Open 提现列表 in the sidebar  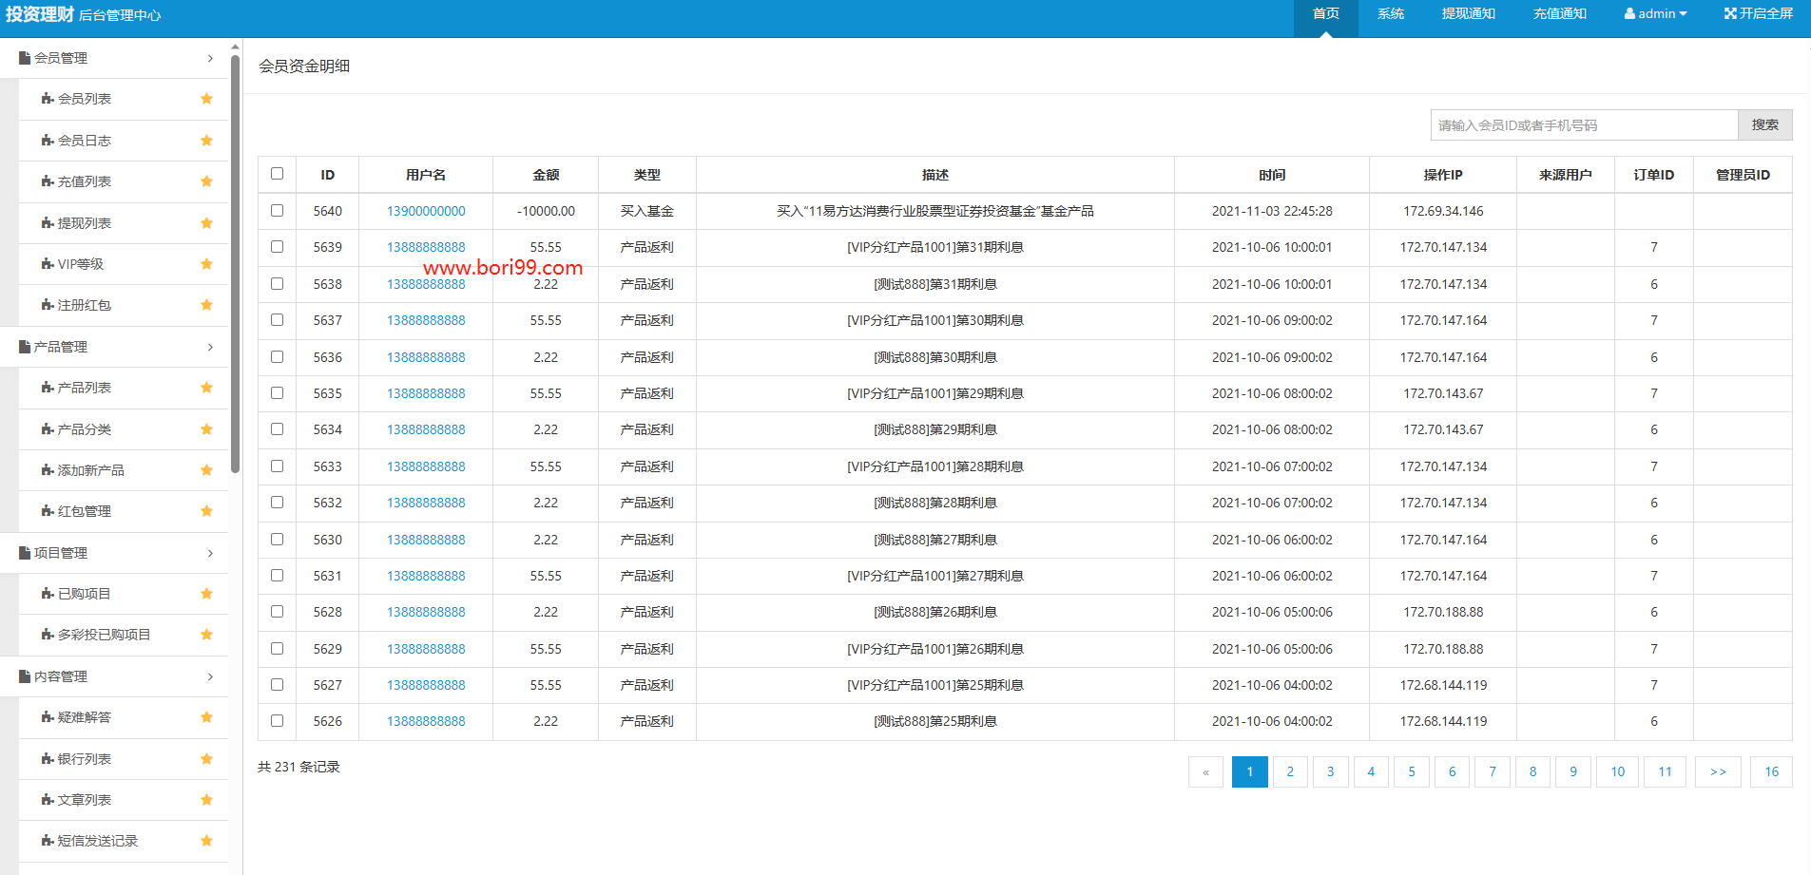click(x=124, y=223)
